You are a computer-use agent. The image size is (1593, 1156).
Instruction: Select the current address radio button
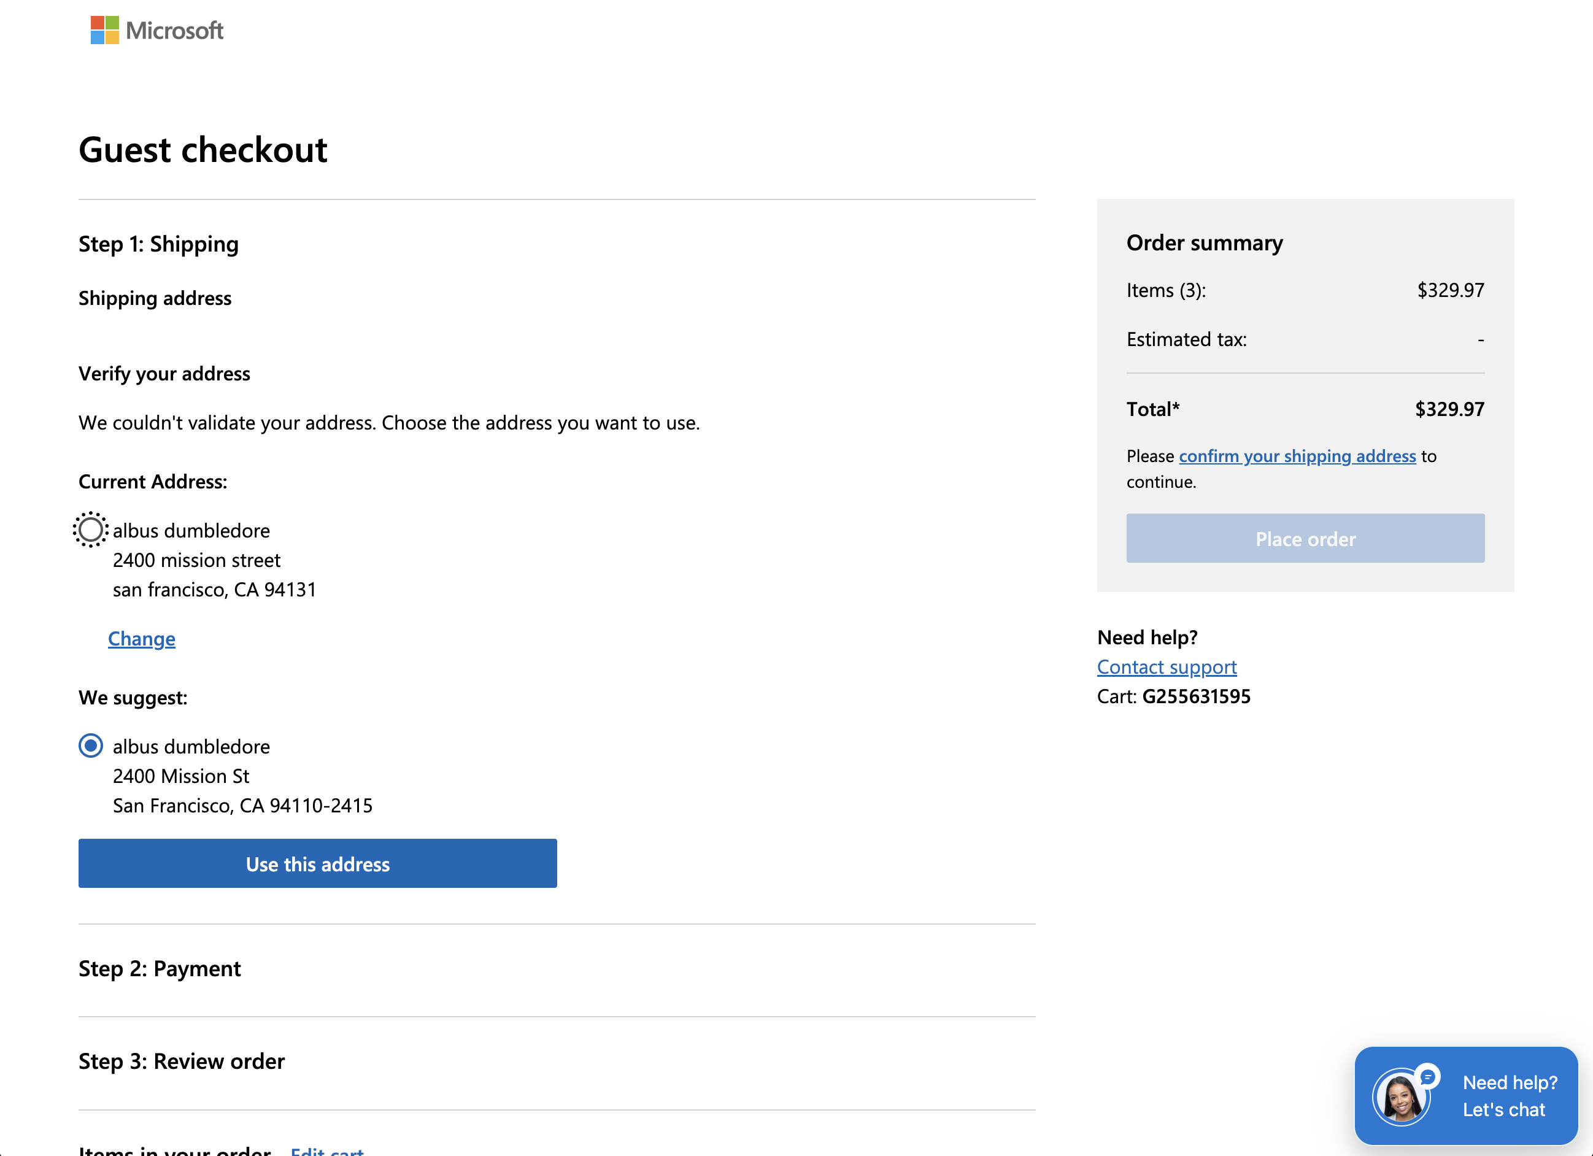[x=90, y=530]
